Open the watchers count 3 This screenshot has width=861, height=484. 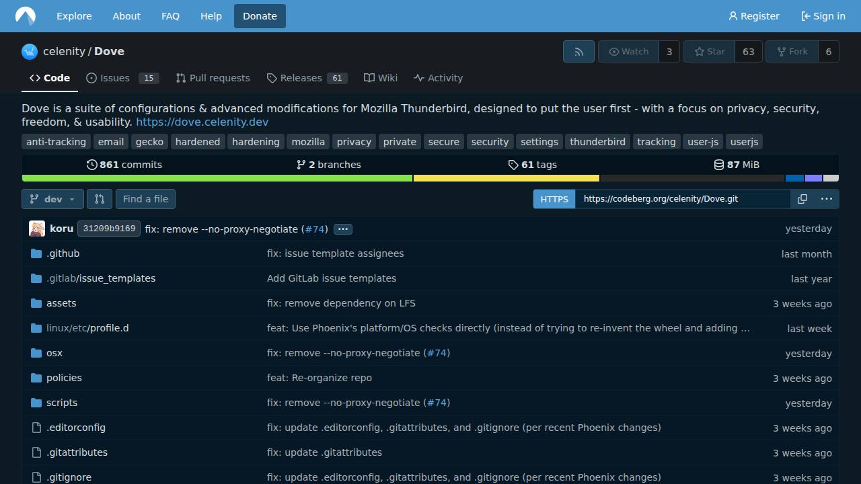[x=669, y=52]
